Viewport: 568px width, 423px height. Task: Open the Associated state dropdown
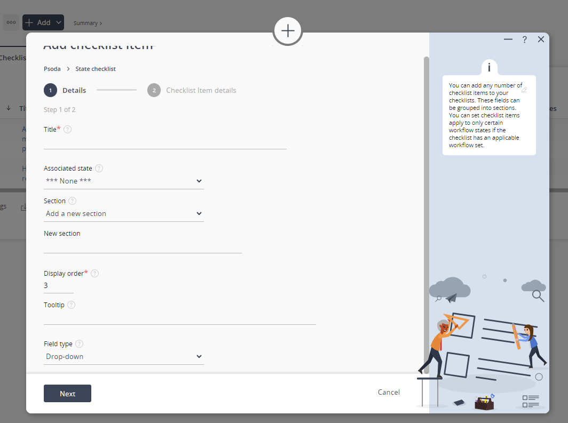click(123, 181)
